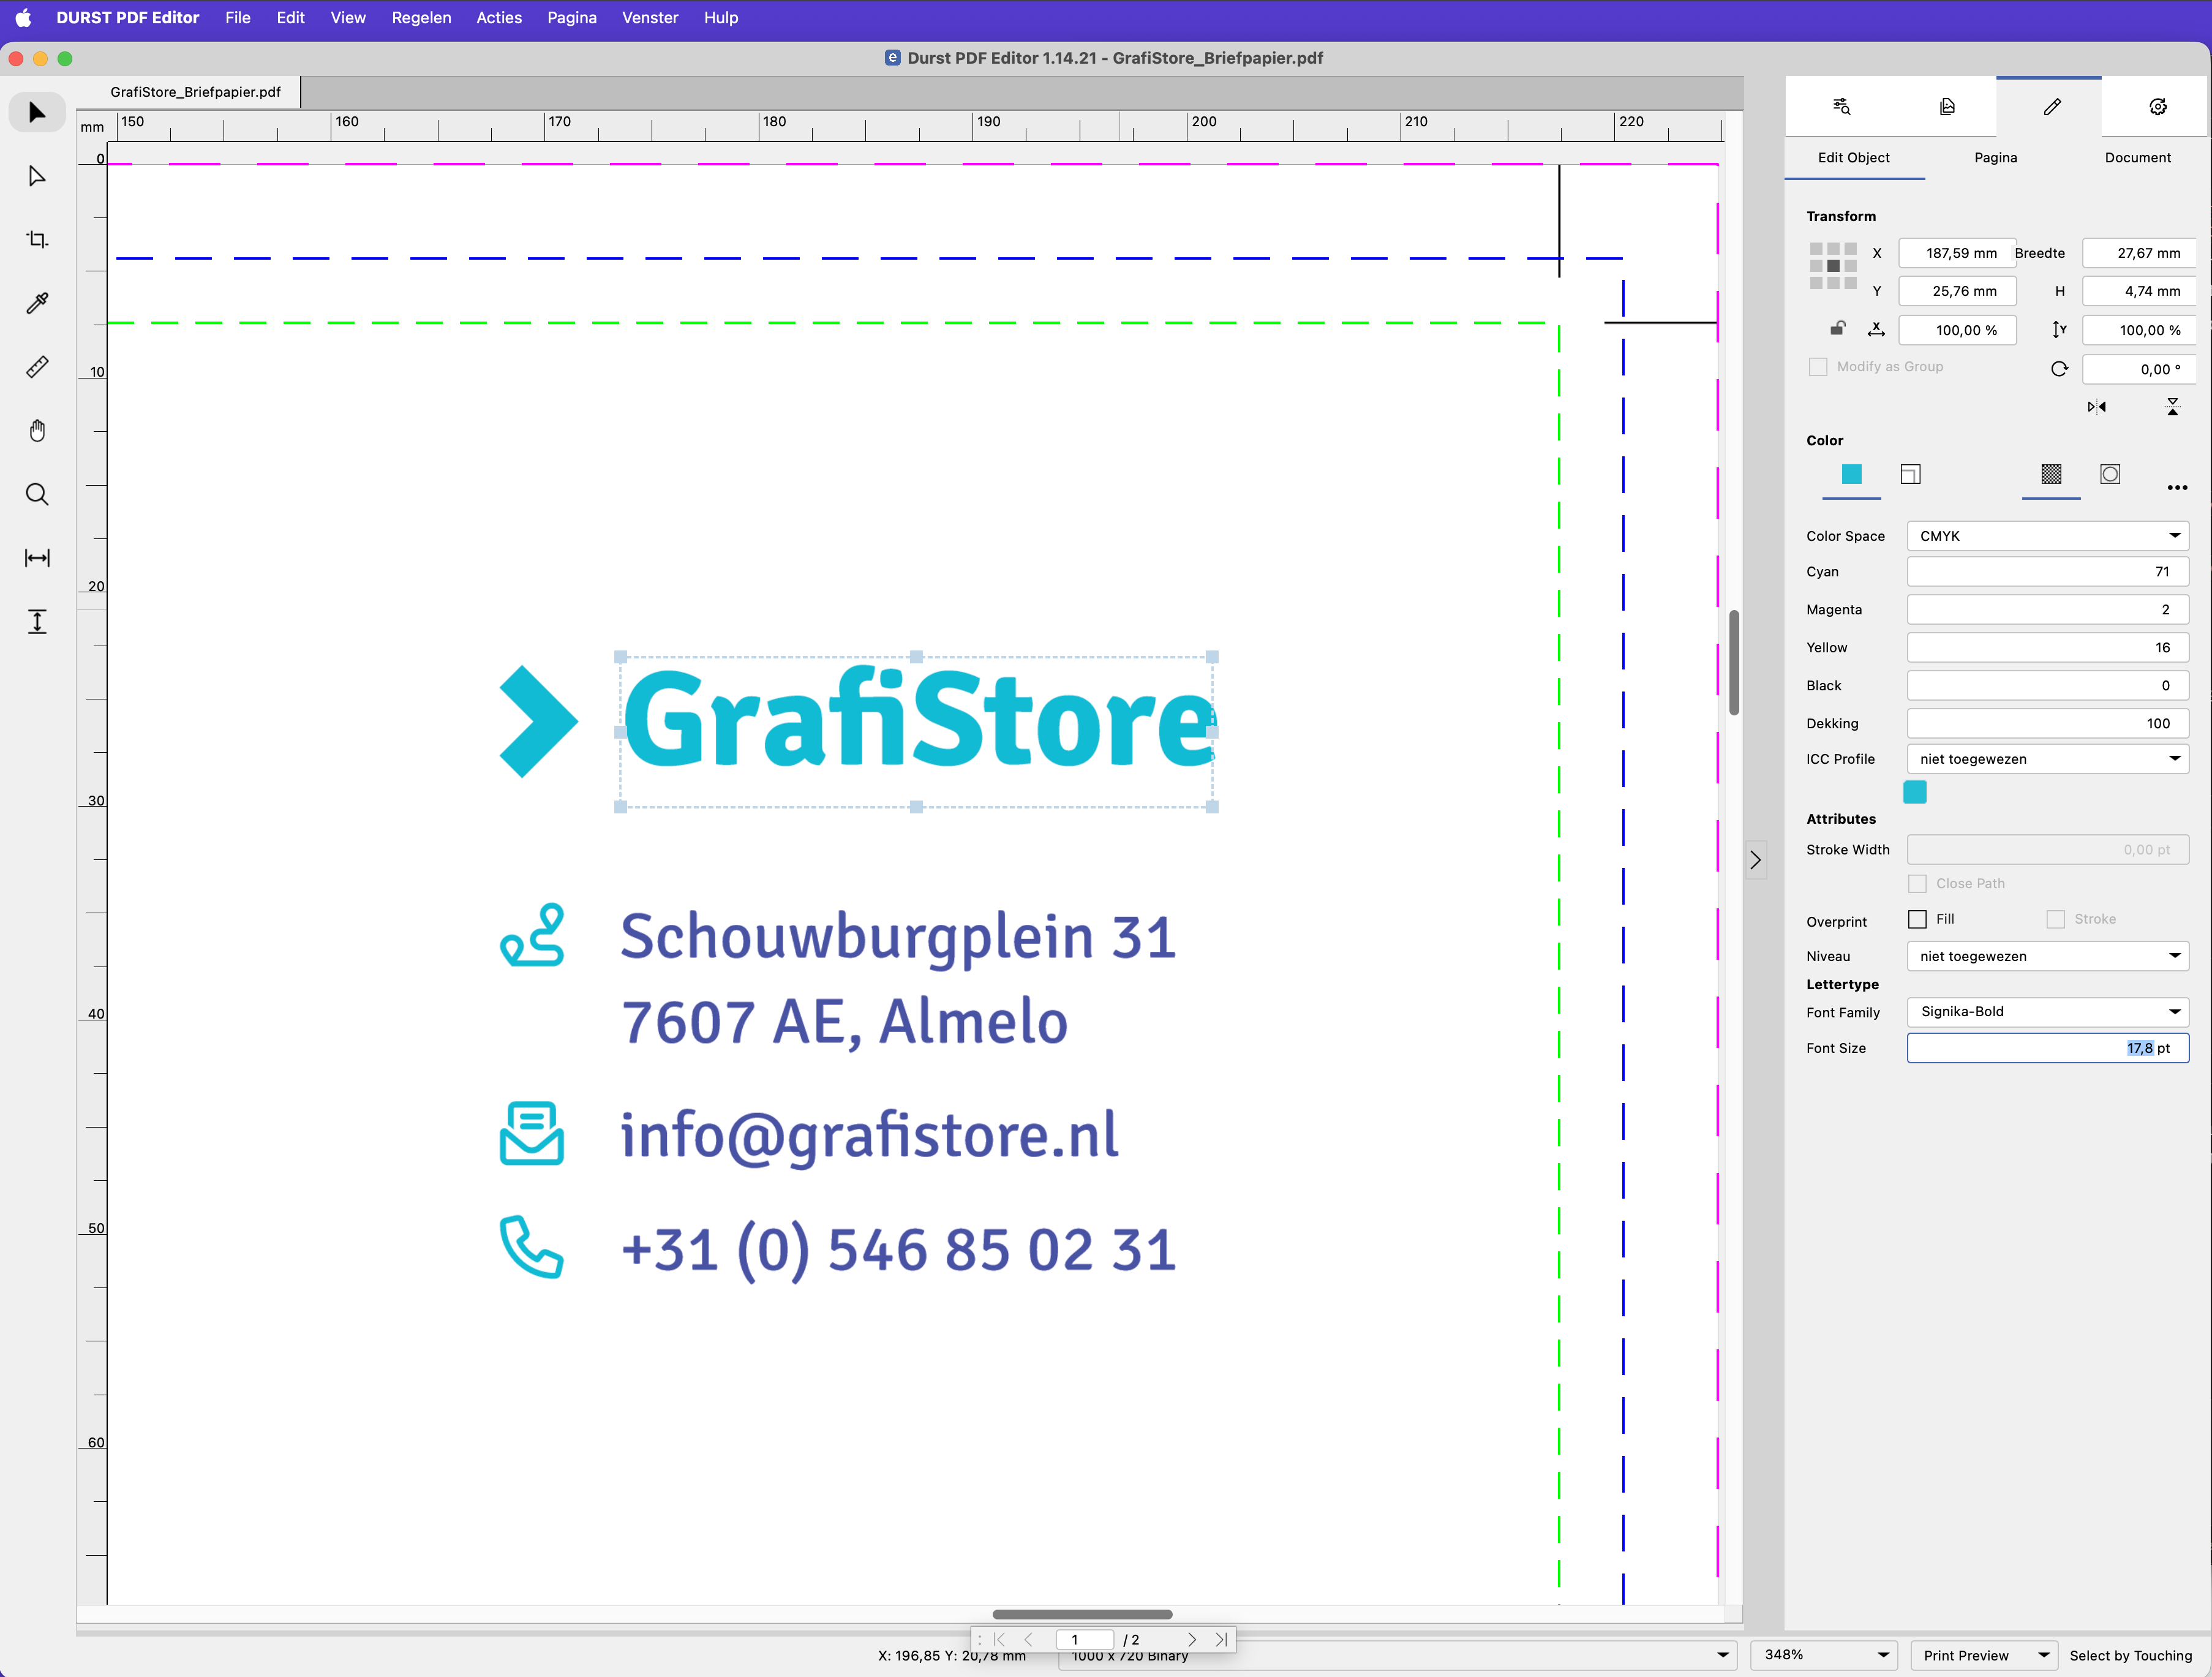Open the document layers panel icon

click(x=1946, y=106)
